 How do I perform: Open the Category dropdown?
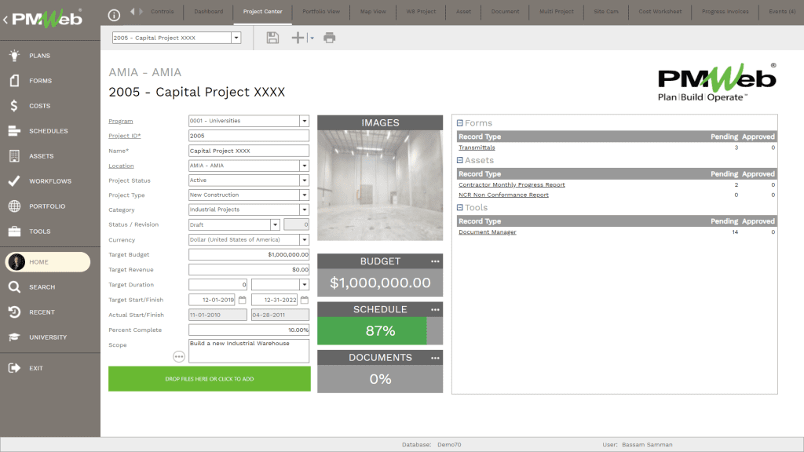click(x=305, y=210)
